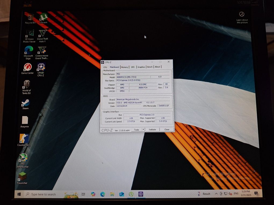Click the Validate button in CPU-Z
This screenshot has width=274, height=205.
[x=152, y=129]
